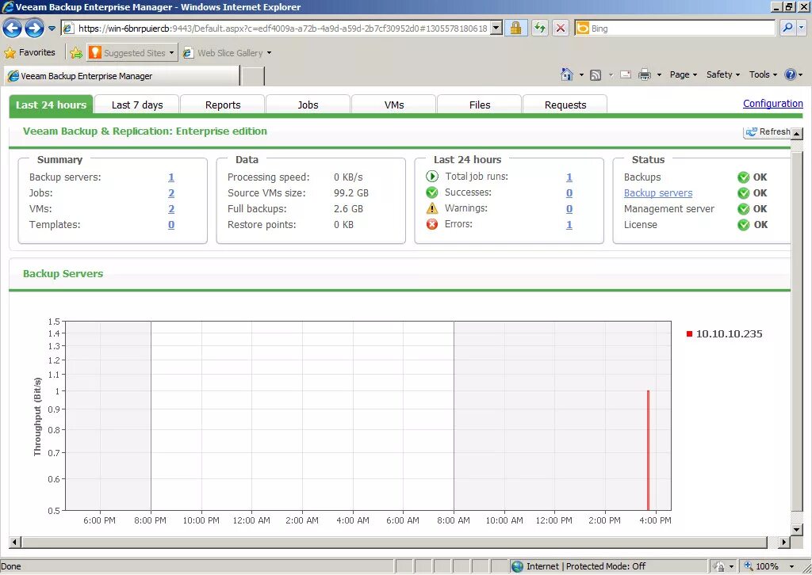This screenshot has height=575, width=812.
Task: Click the browser Back arrow button
Action: 13,28
